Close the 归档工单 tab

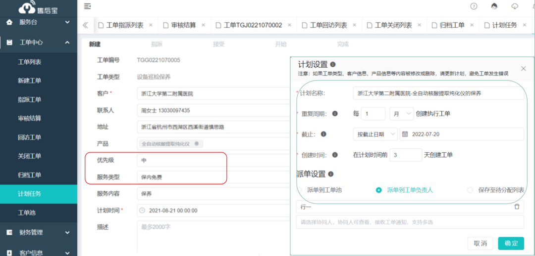point(472,25)
